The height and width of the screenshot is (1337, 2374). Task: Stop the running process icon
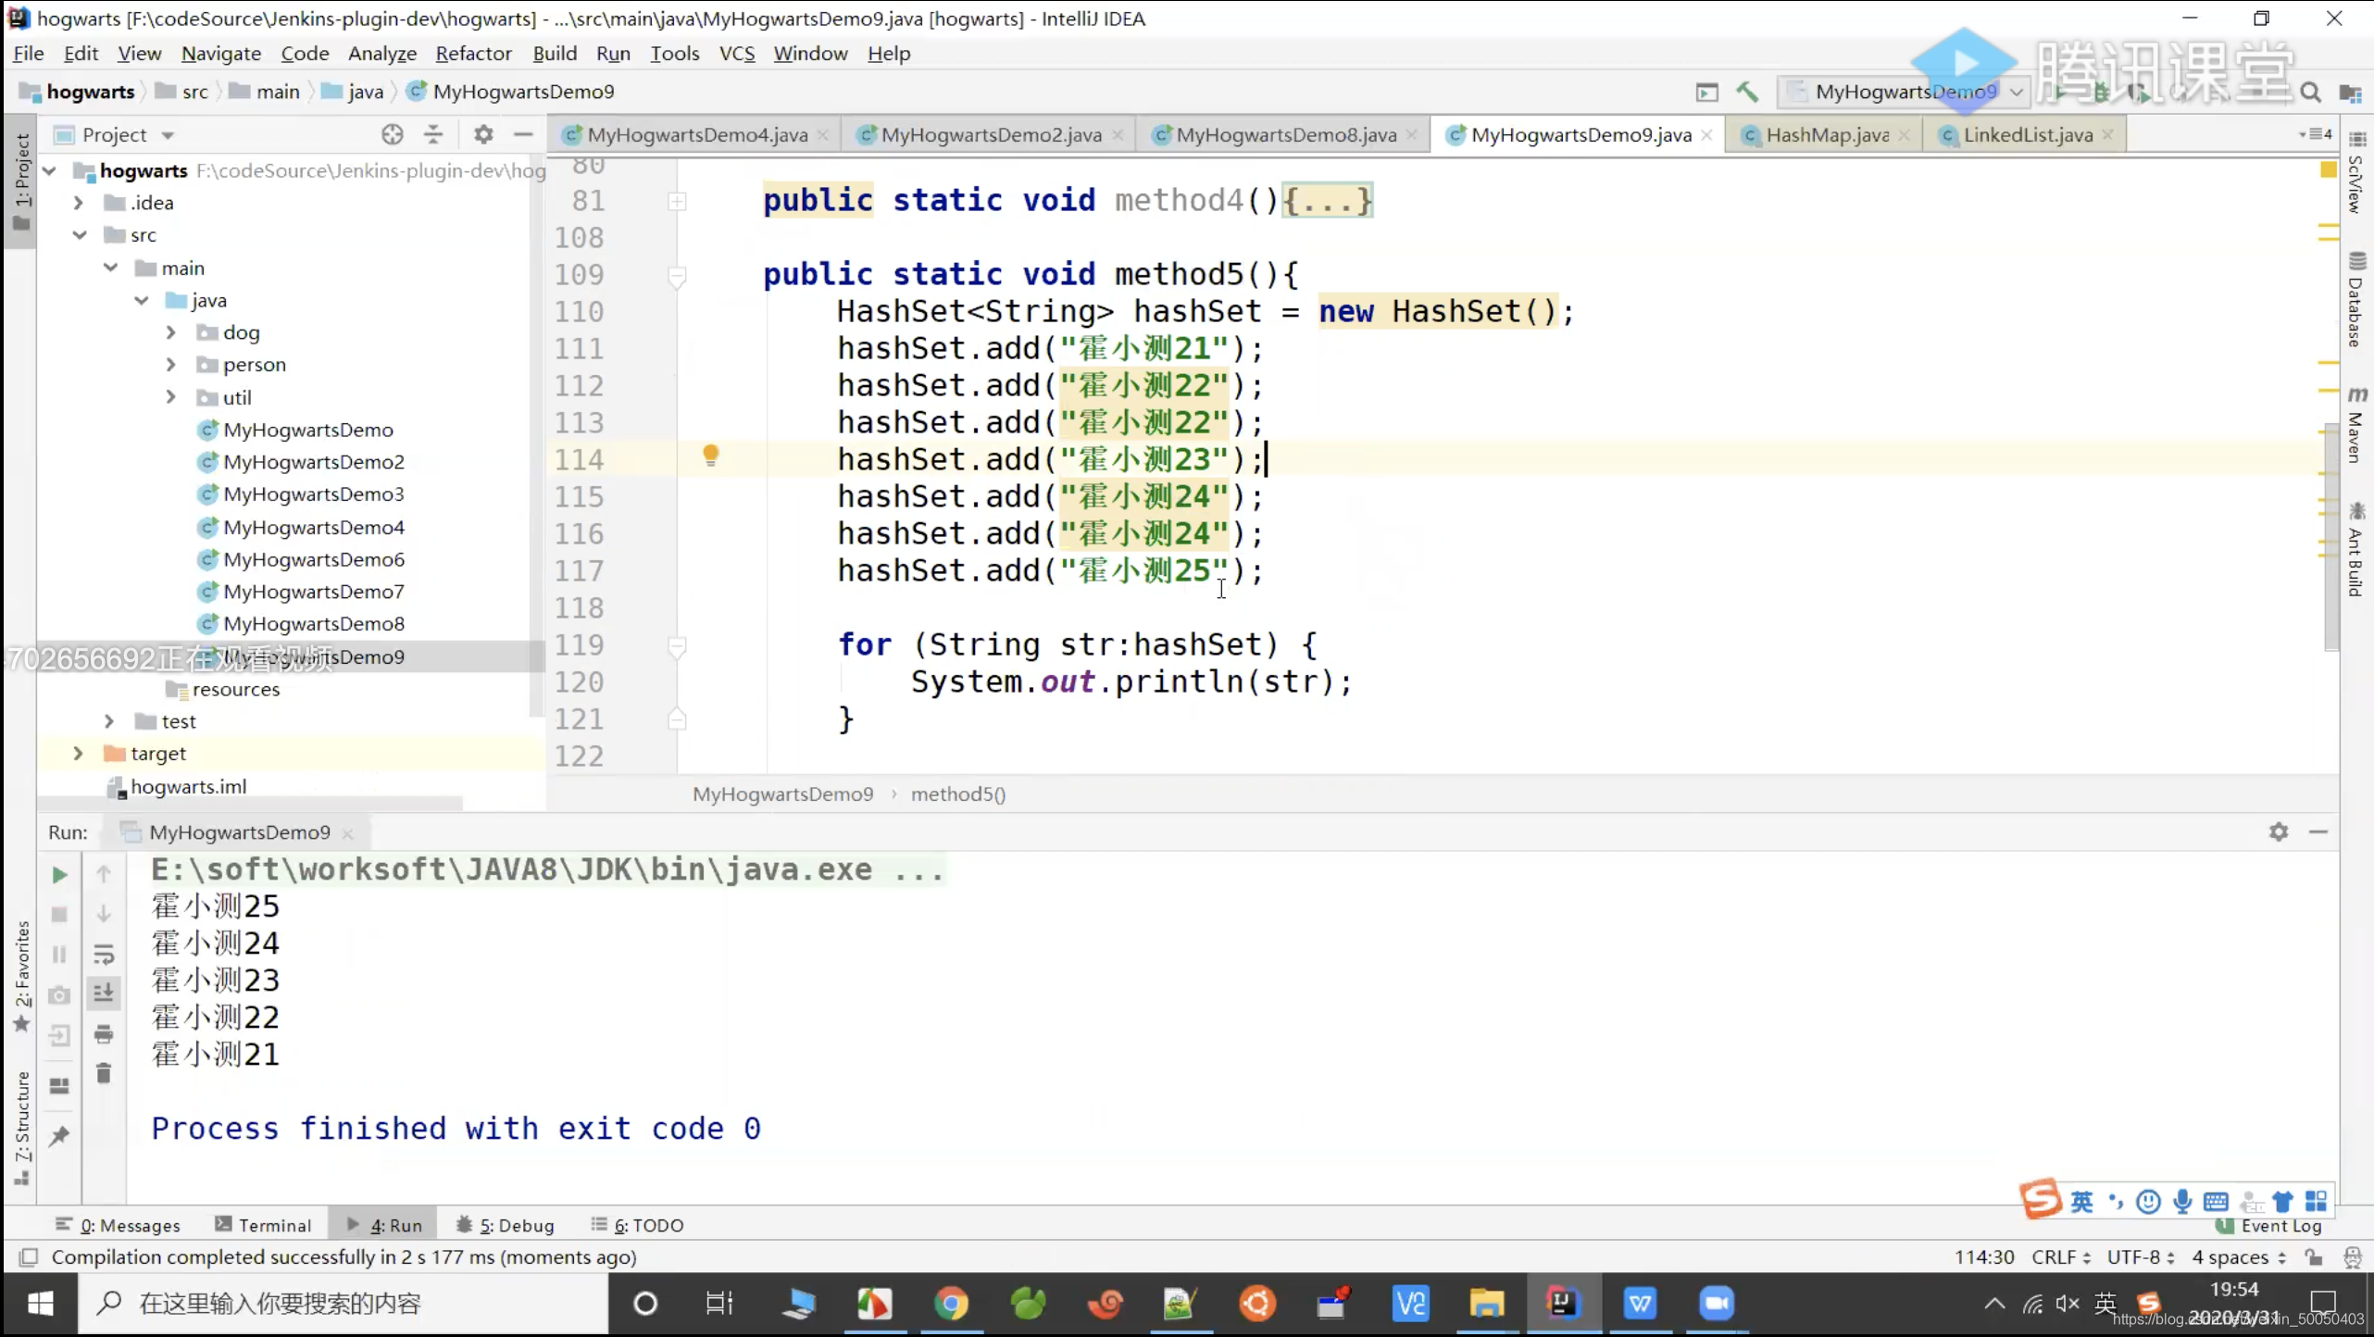point(59,915)
